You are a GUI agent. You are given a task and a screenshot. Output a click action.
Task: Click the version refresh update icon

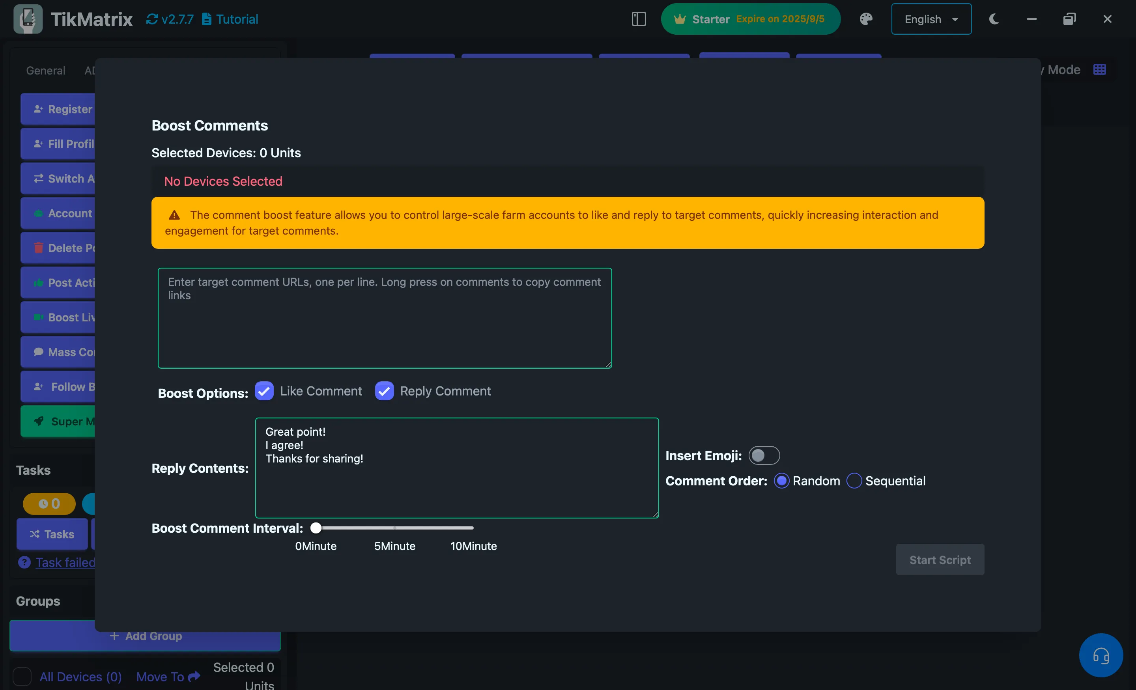coord(152,19)
